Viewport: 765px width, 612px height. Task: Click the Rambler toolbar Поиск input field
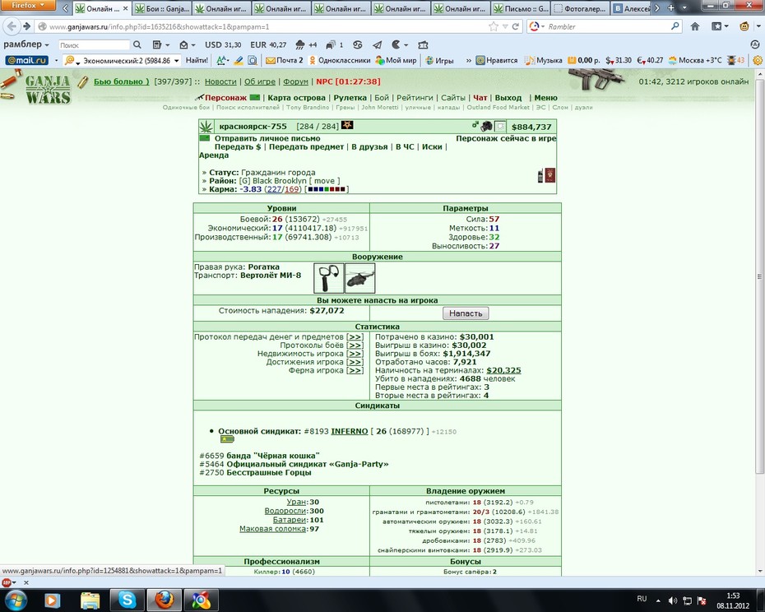tap(94, 45)
